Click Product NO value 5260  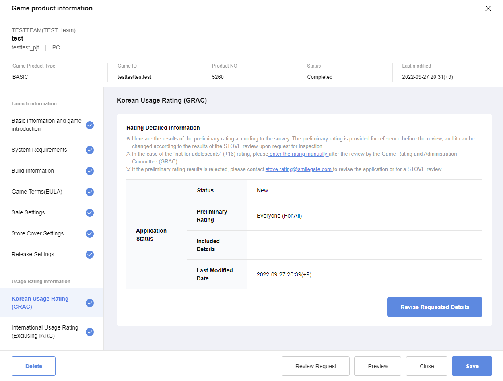[218, 77]
